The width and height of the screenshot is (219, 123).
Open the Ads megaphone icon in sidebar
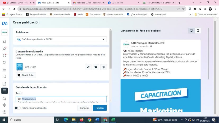(x=4, y=77)
